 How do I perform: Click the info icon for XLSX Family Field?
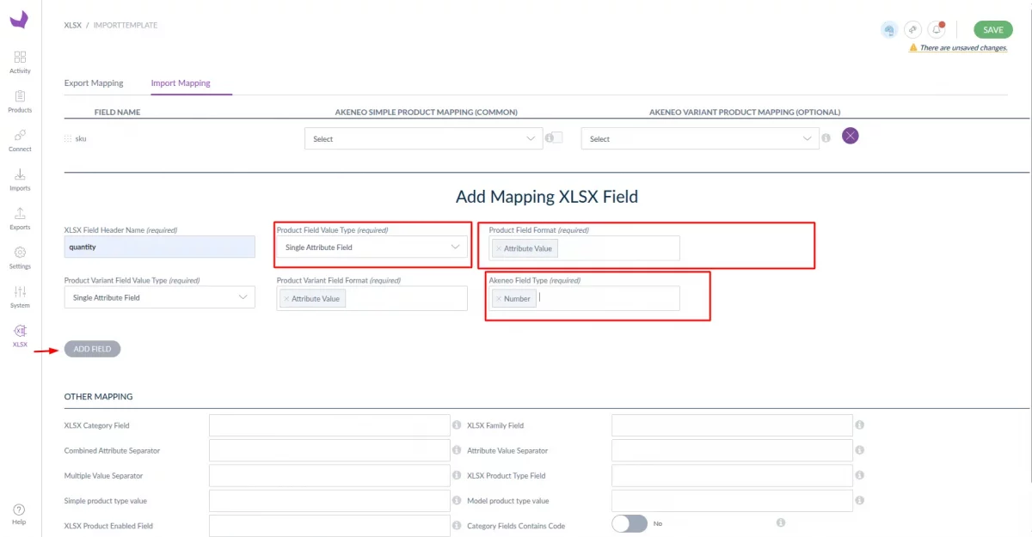[859, 425]
